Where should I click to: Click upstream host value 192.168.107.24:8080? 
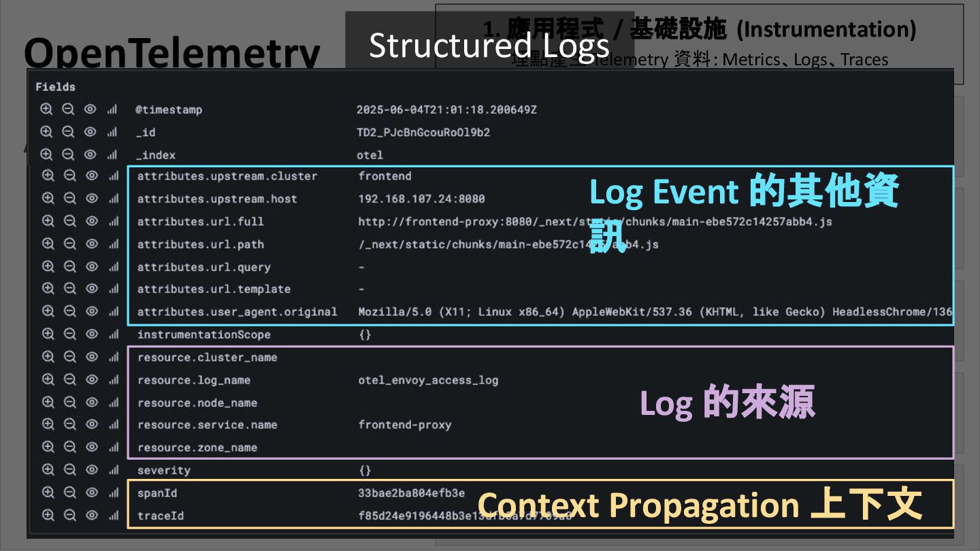422,199
